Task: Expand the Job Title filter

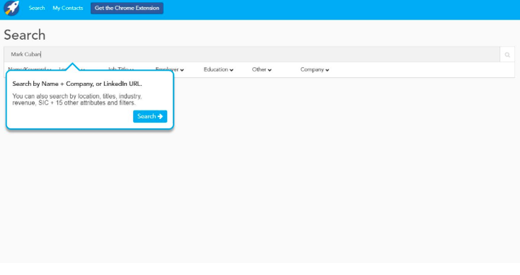Action: 121,69
